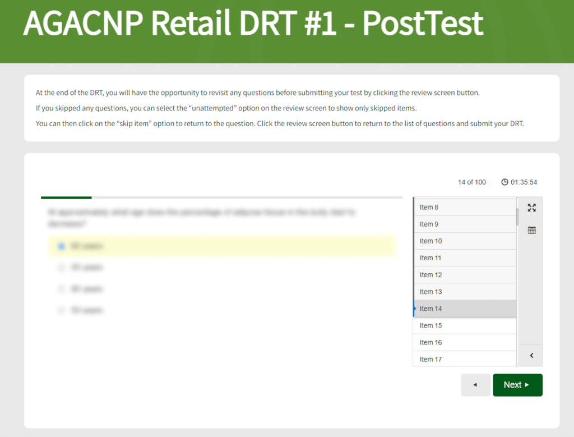The height and width of the screenshot is (437, 574).
Task: Click the green test progress bar
Action: [66, 197]
